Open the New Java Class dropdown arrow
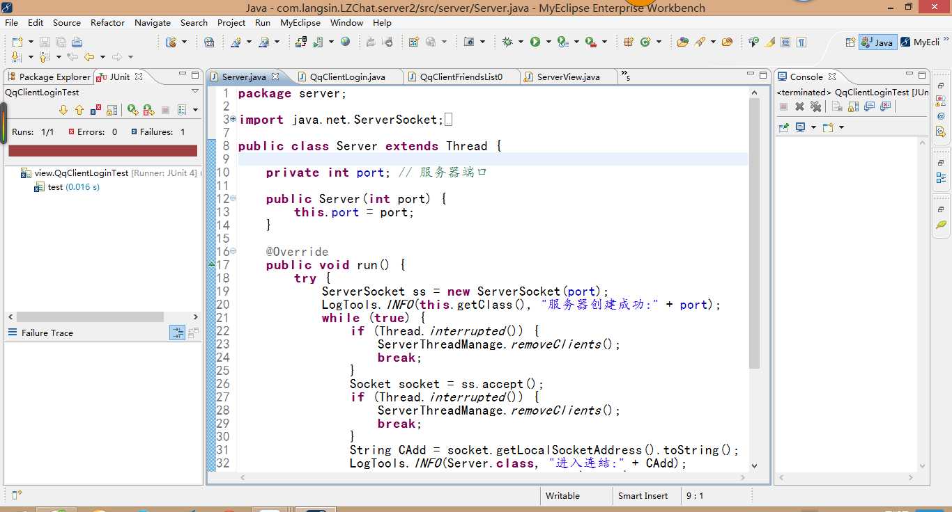The image size is (952, 512). [x=659, y=42]
